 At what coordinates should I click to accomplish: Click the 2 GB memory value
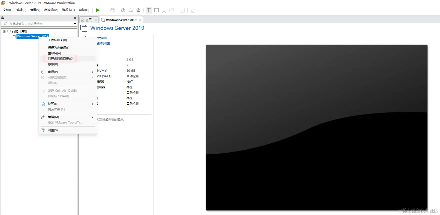point(130,60)
